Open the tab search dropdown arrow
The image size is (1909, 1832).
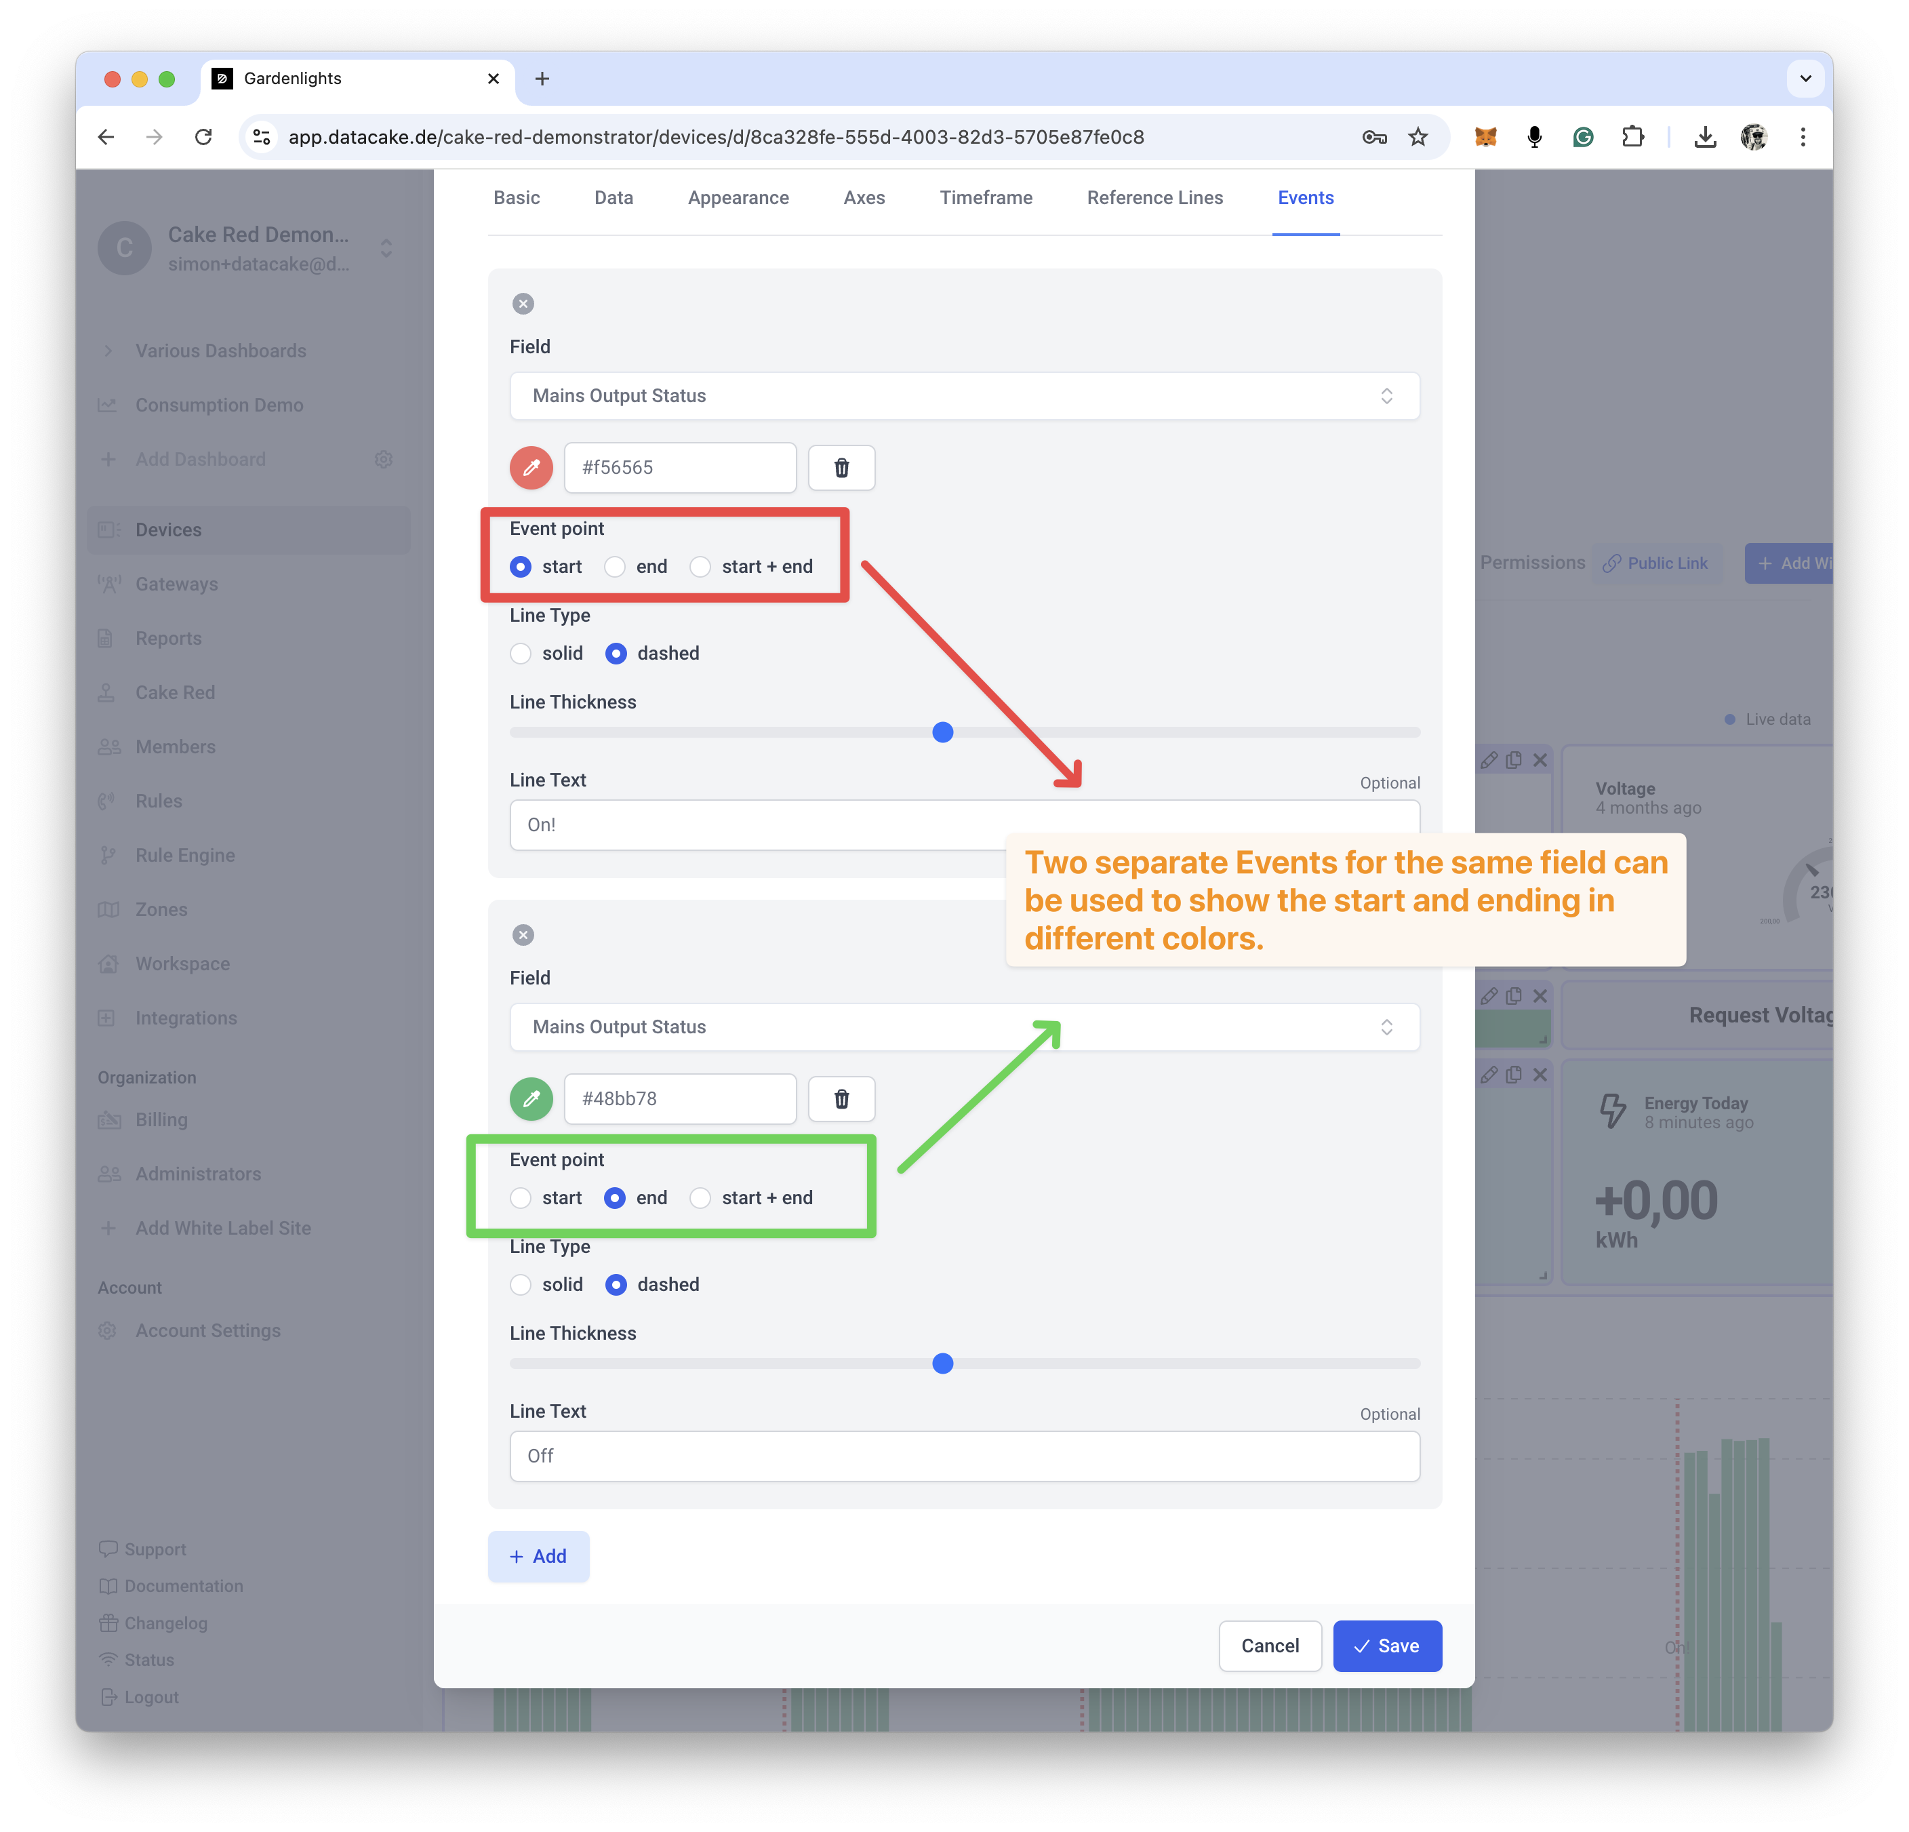click(x=1805, y=79)
